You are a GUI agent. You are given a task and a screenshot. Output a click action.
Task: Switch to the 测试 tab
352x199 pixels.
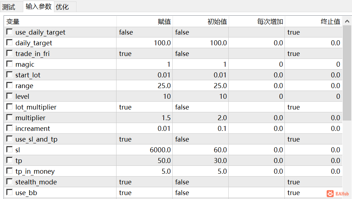(x=9, y=7)
